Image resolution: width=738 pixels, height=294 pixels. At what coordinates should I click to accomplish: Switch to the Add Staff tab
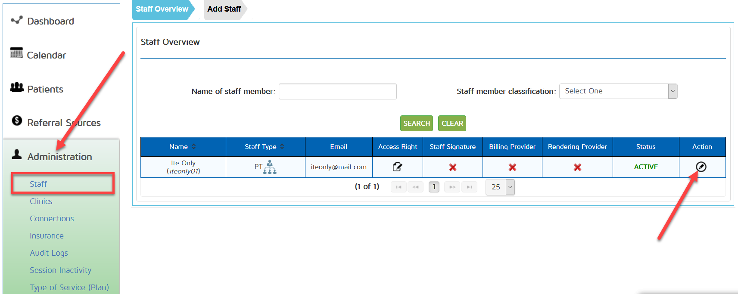point(224,9)
